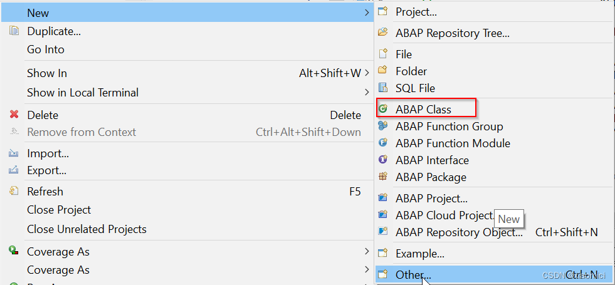Image resolution: width=615 pixels, height=285 pixels.
Task: Click the ABAP Cloud Project icon
Action: coord(383,215)
